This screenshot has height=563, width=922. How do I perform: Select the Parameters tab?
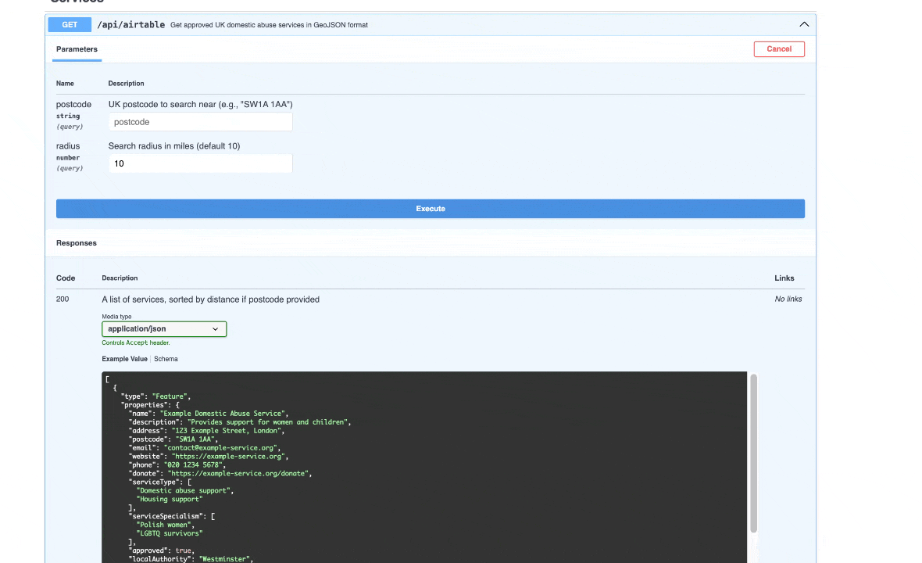pyautogui.click(x=77, y=49)
